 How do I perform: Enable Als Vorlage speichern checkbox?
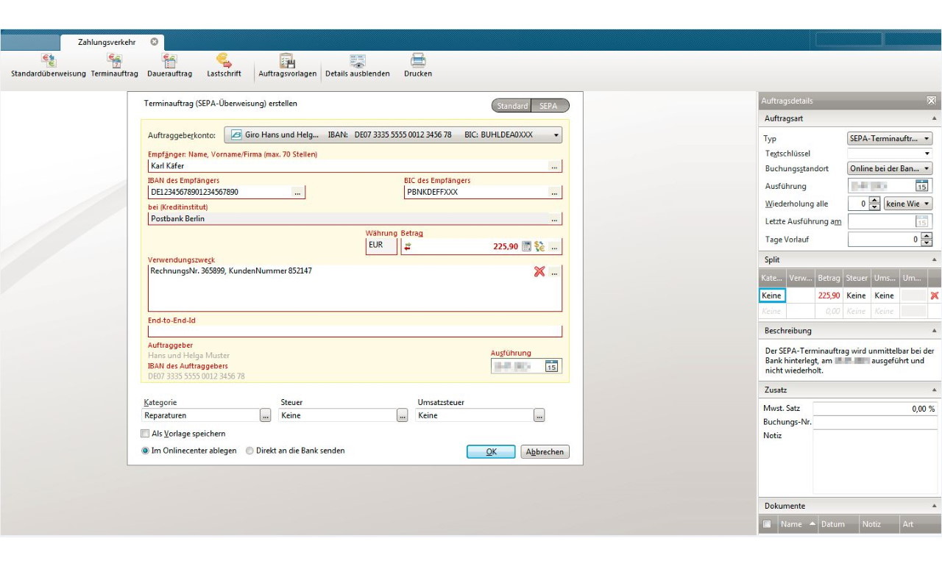tap(145, 434)
